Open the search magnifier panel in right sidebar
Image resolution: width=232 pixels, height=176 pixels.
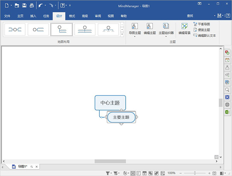227,90
